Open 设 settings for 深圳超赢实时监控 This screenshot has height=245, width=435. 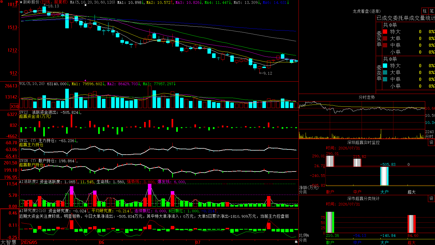tap(431, 142)
